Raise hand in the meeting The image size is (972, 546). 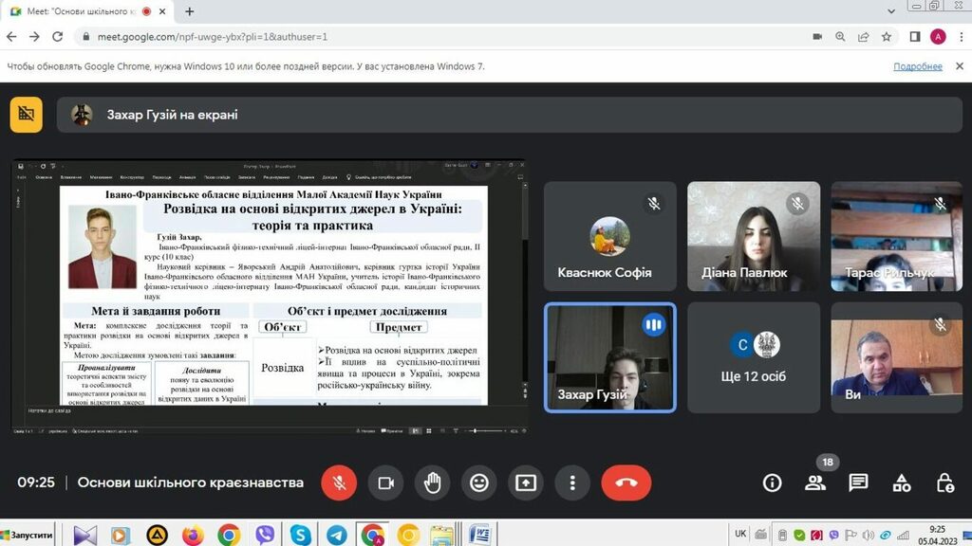pos(432,482)
